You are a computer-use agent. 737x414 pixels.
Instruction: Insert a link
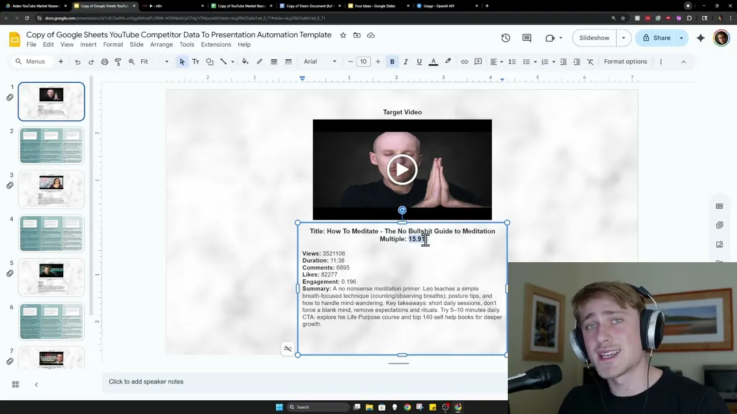465,62
